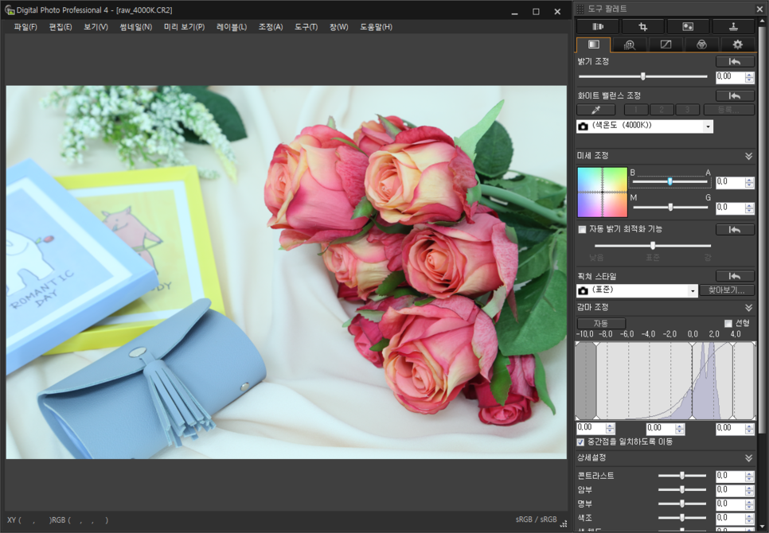This screenshot has width=769, height=533.
Task: Open the 창(W) menu
Action: pos(339,27)
